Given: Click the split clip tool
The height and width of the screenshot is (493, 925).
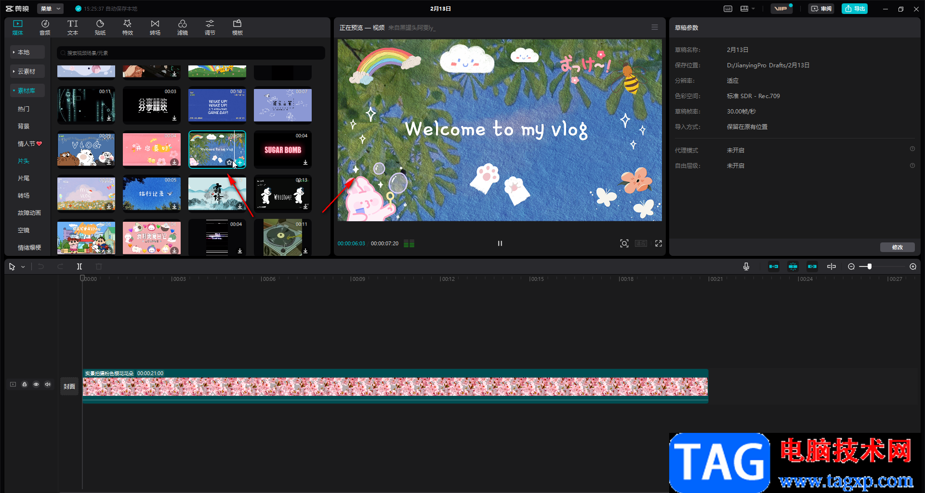Looking at the screenshot, I should tap(79, 266).
